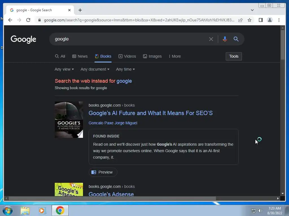Image resolution: width=289 pixels, height=216 pixels.
Task: Click scrollbar down arrow
Action: (x=283, y=193)
